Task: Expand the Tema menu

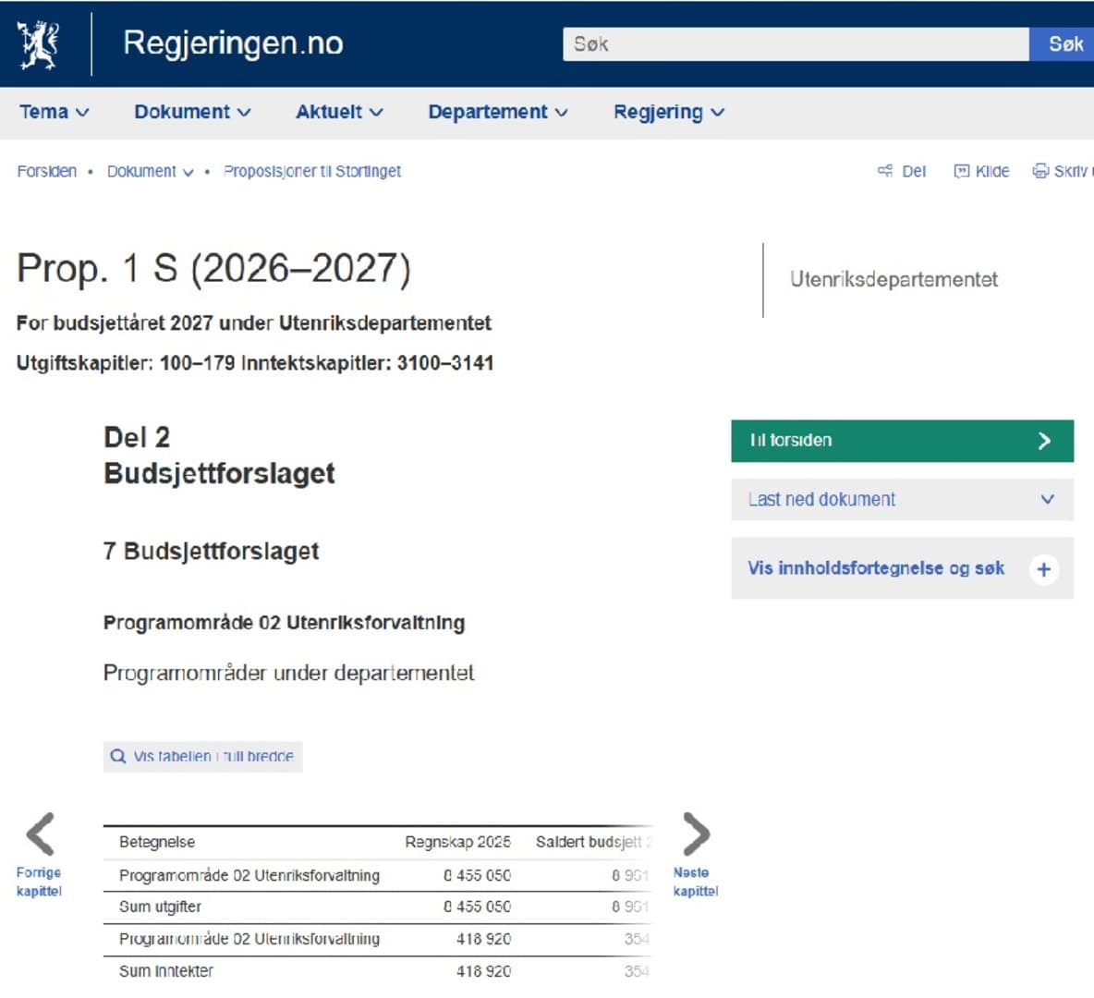Action: pyautogui.click(x=55, y=112)
